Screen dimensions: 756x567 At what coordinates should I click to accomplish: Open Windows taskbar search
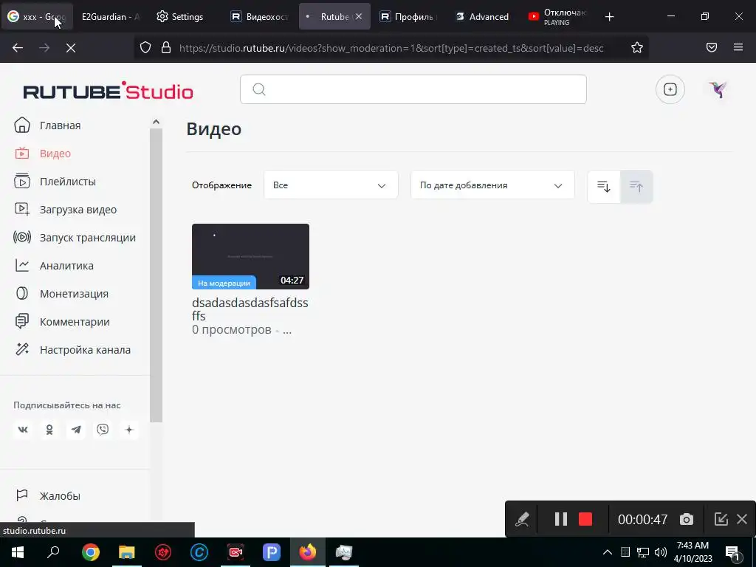(53, 552)
